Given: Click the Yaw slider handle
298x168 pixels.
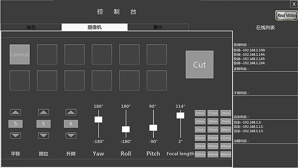Looking at the screenshot, I should 98,119.
